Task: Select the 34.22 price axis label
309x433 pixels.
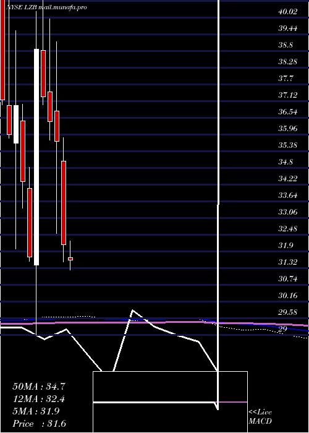Action: pyautogui.click(x=288, y=179)
